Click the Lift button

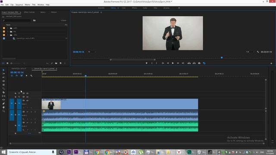(189, 63)
